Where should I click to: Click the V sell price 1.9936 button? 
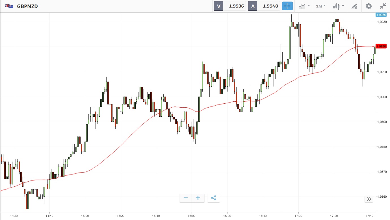click(x=229, y=6)
